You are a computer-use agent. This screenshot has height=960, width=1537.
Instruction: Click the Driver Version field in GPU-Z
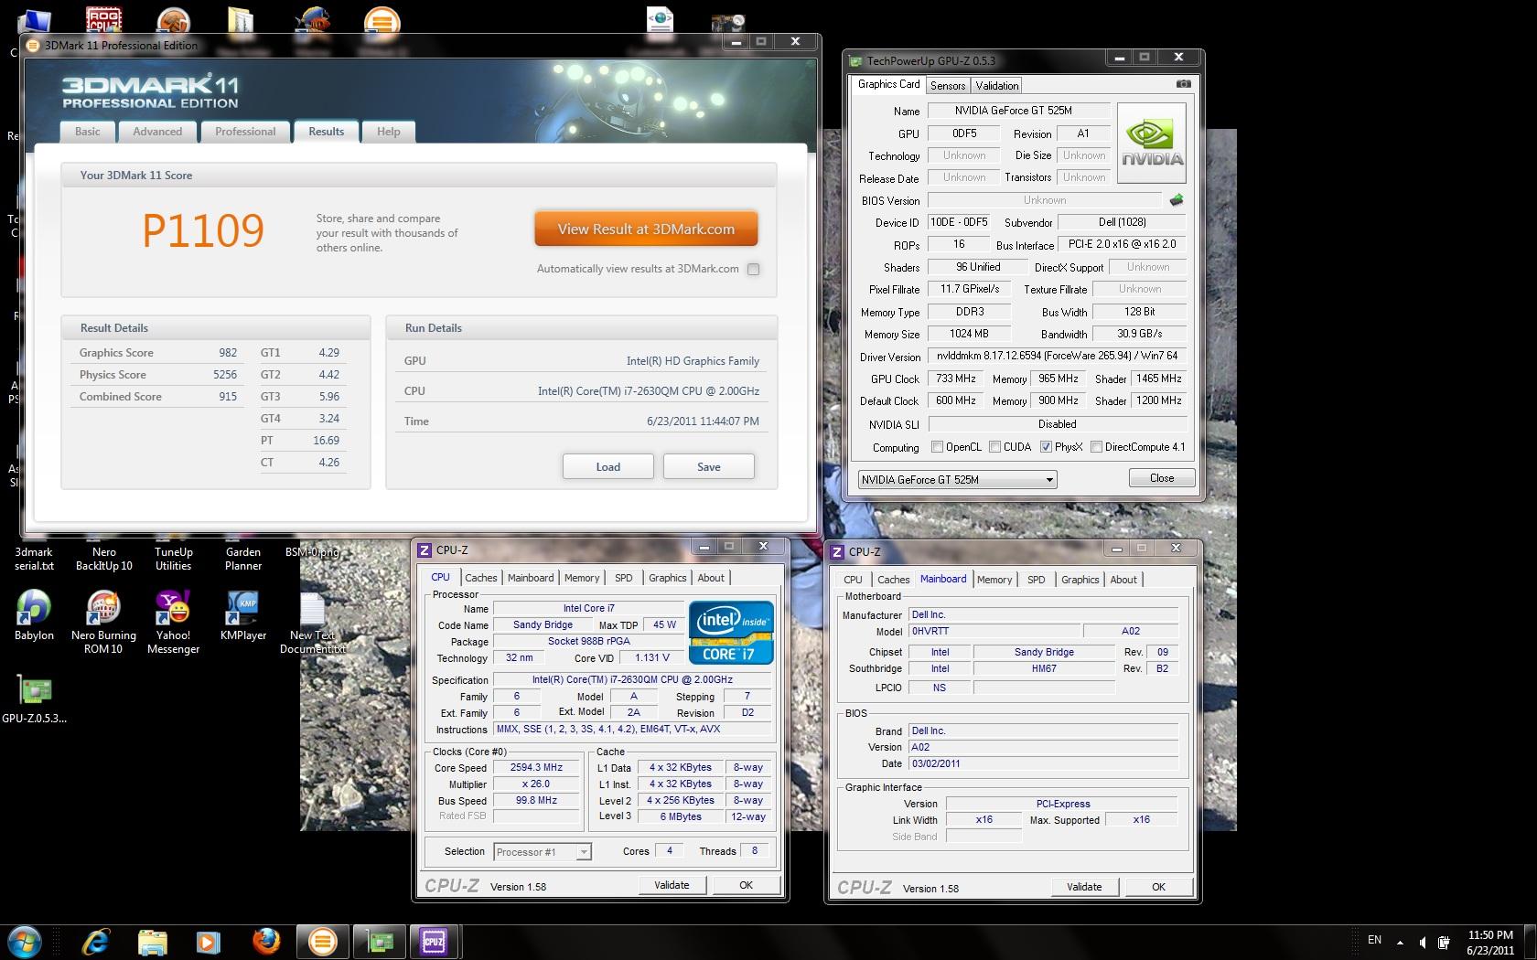(x=1057, y=356)
